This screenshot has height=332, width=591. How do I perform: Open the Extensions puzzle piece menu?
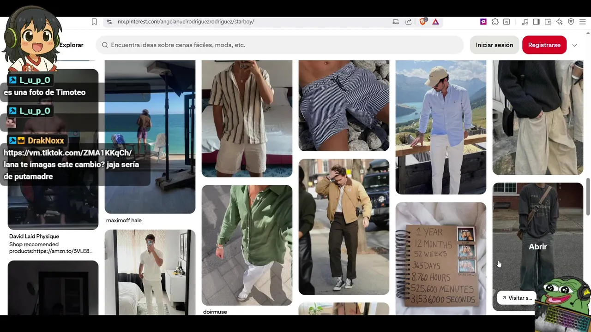495,22
